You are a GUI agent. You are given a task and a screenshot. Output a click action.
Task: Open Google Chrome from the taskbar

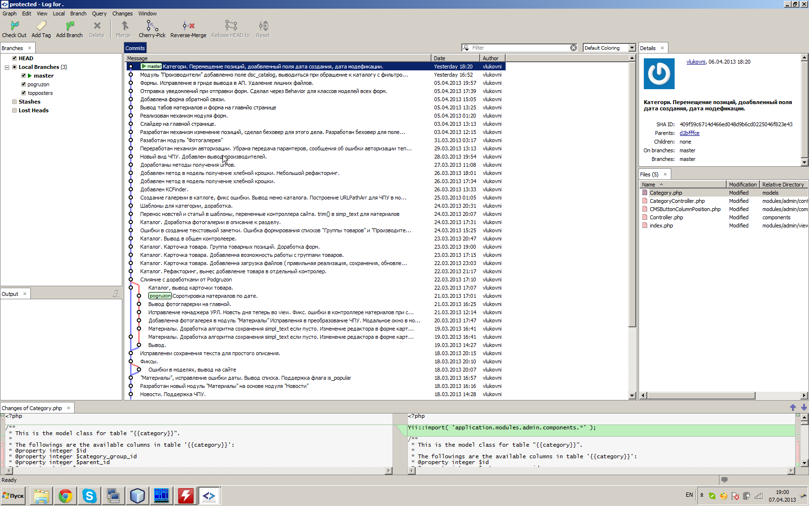(65, 495)
